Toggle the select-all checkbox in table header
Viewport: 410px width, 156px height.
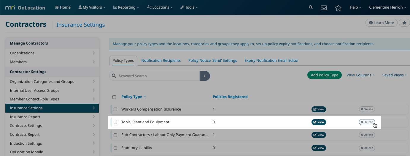click(x=114, y=97)
